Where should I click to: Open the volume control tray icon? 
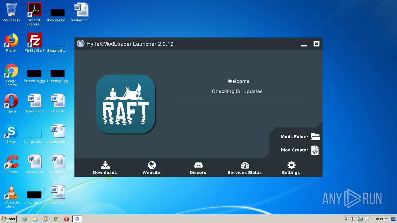[x=353, y=219]
